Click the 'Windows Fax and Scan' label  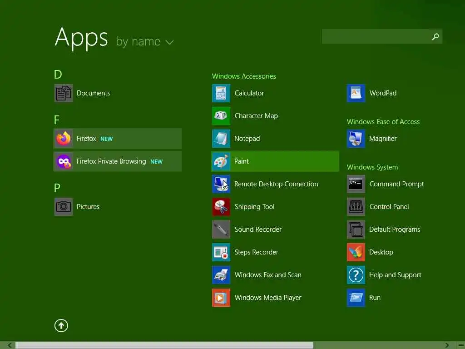pyautogui.click(x=268, y=275)
